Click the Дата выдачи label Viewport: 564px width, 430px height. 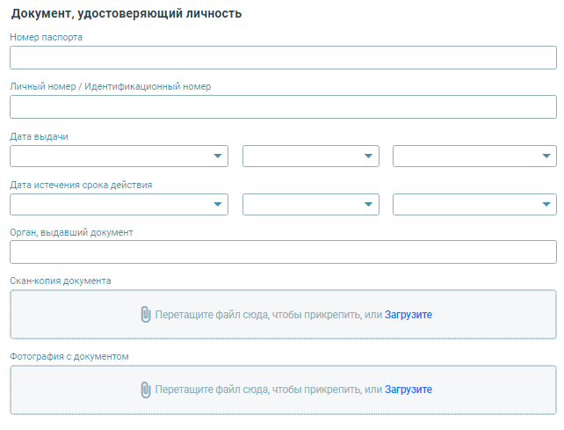[39, 137]
